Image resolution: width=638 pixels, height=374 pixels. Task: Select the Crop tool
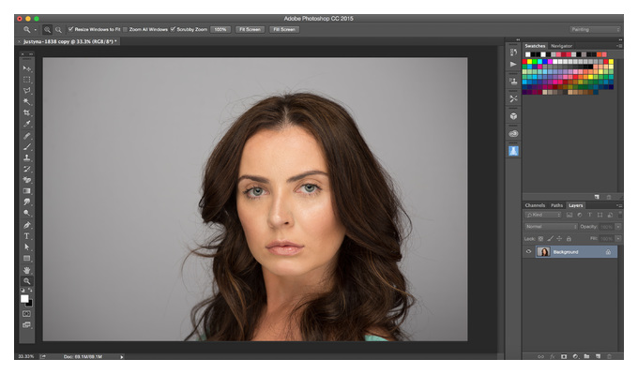27,112
